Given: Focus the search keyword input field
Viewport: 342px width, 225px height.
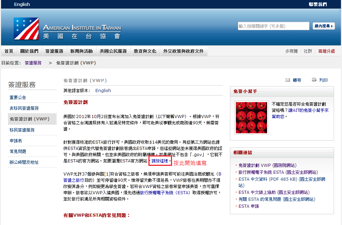Looking at the screenshot, I should (274, 26).
